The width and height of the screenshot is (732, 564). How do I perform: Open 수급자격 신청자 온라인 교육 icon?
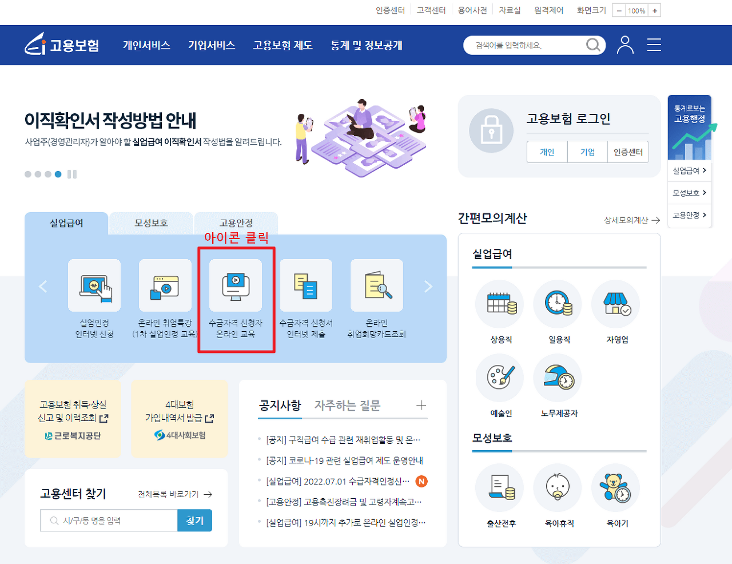tap(235, 286)
